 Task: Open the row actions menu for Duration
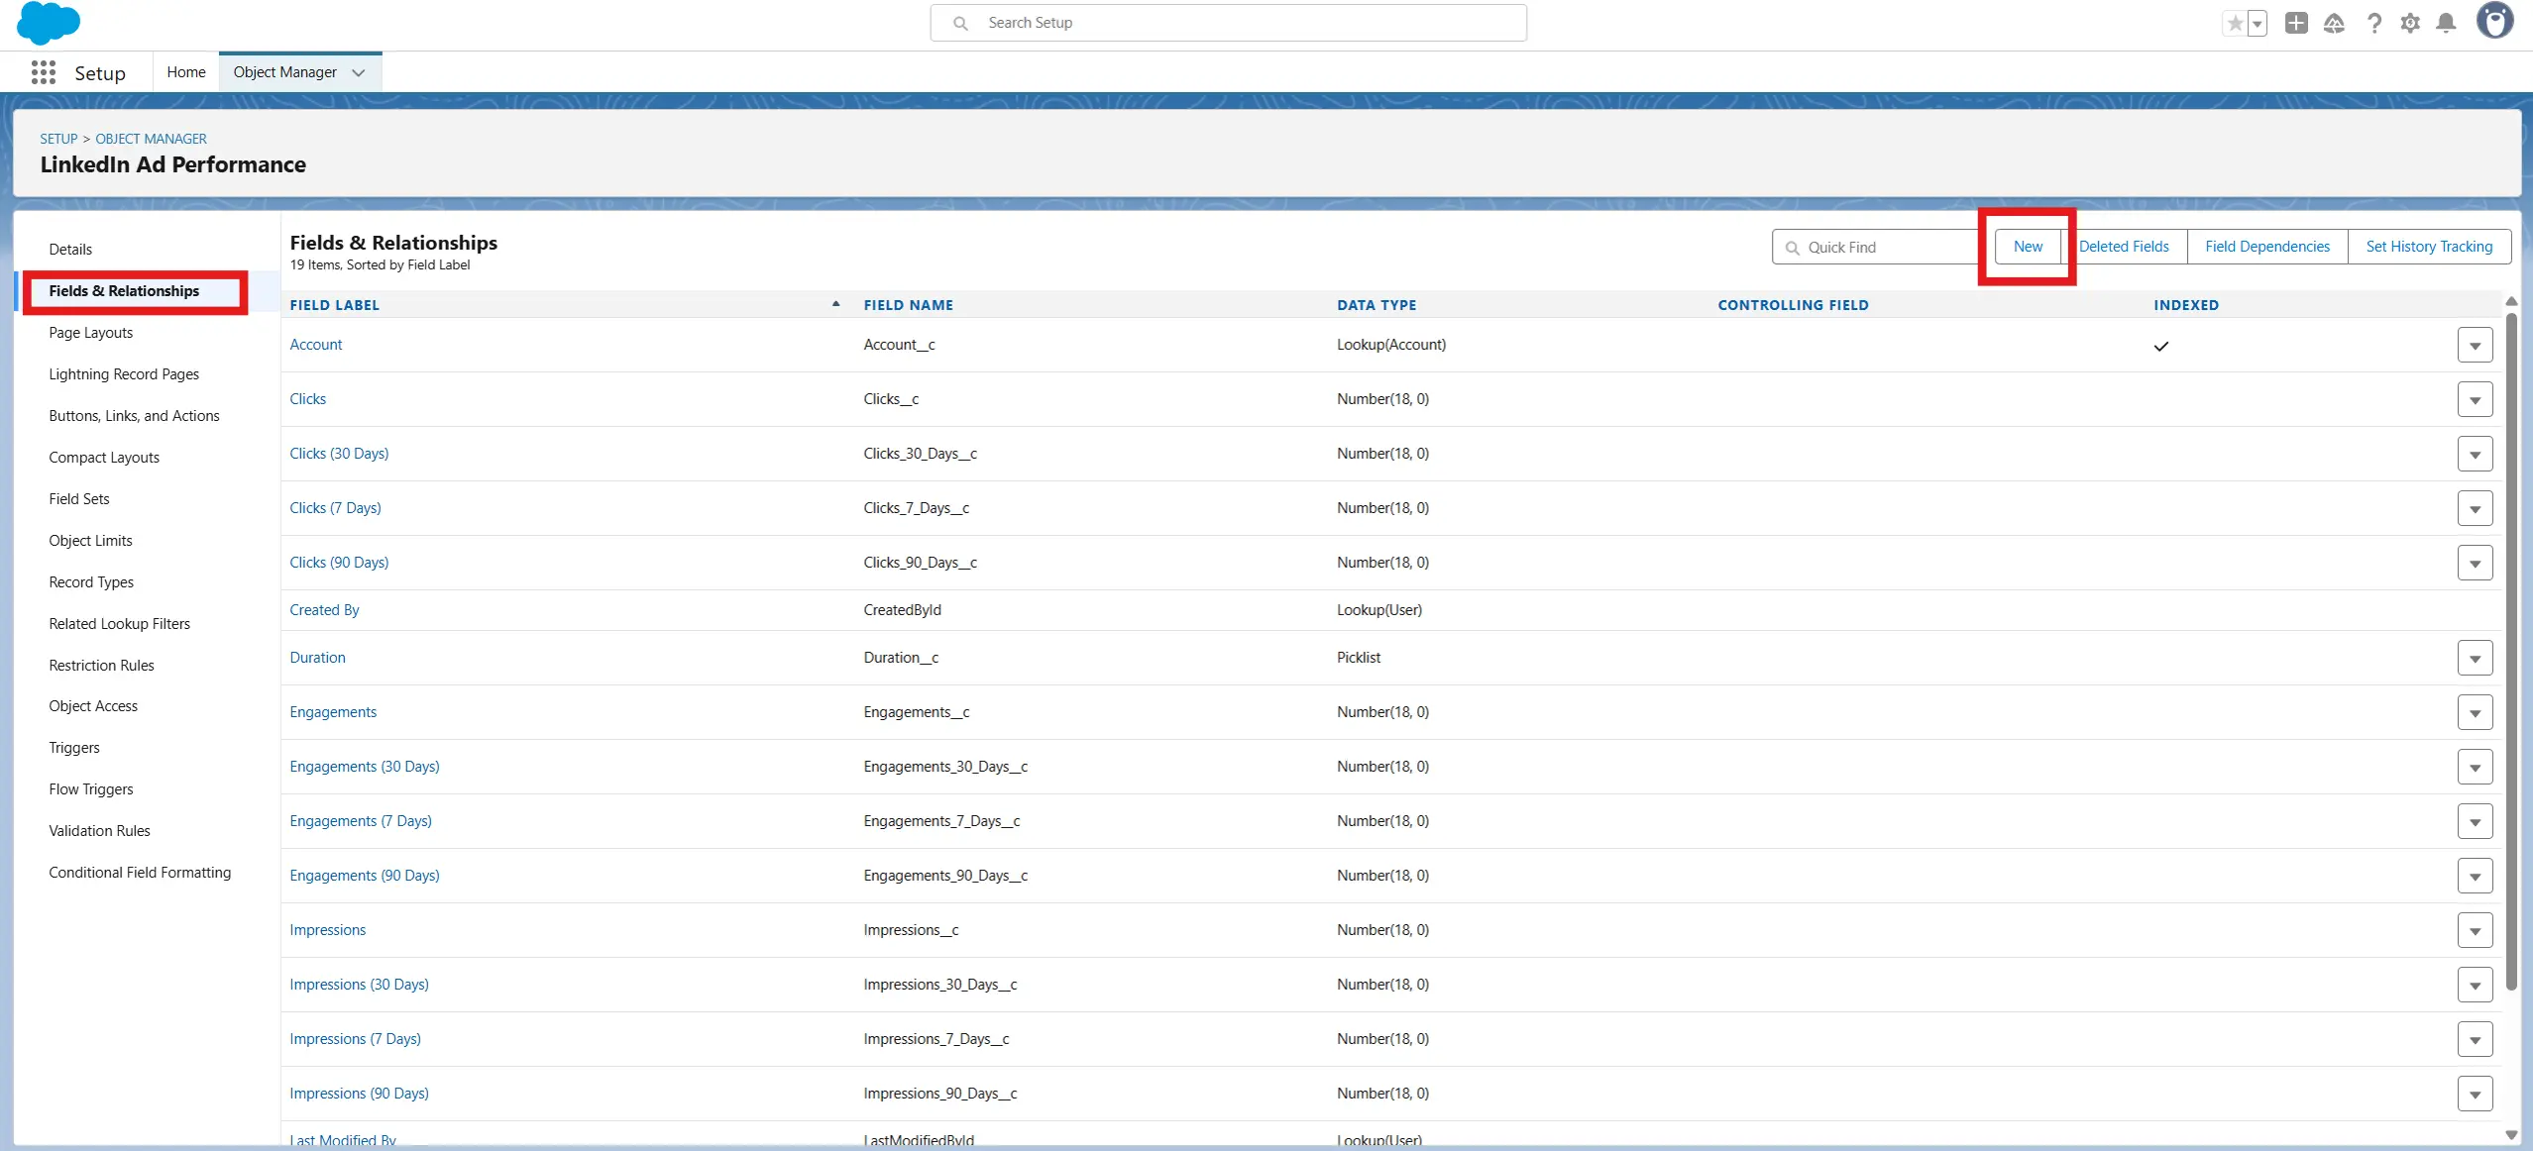coord(2475,658)
